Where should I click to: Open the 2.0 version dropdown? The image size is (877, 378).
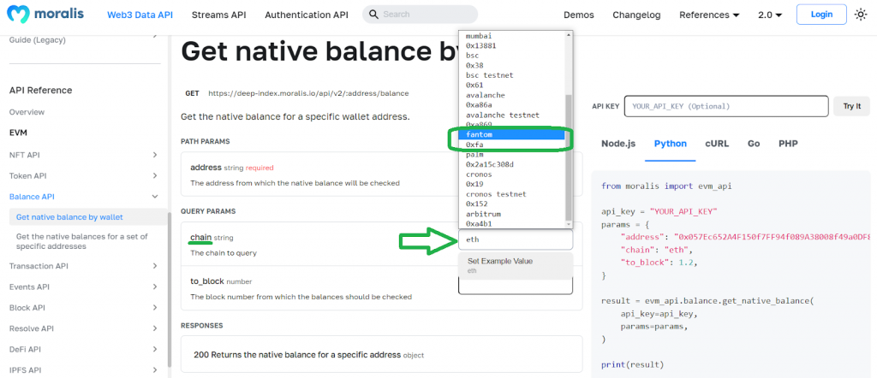tap(770, 15)
